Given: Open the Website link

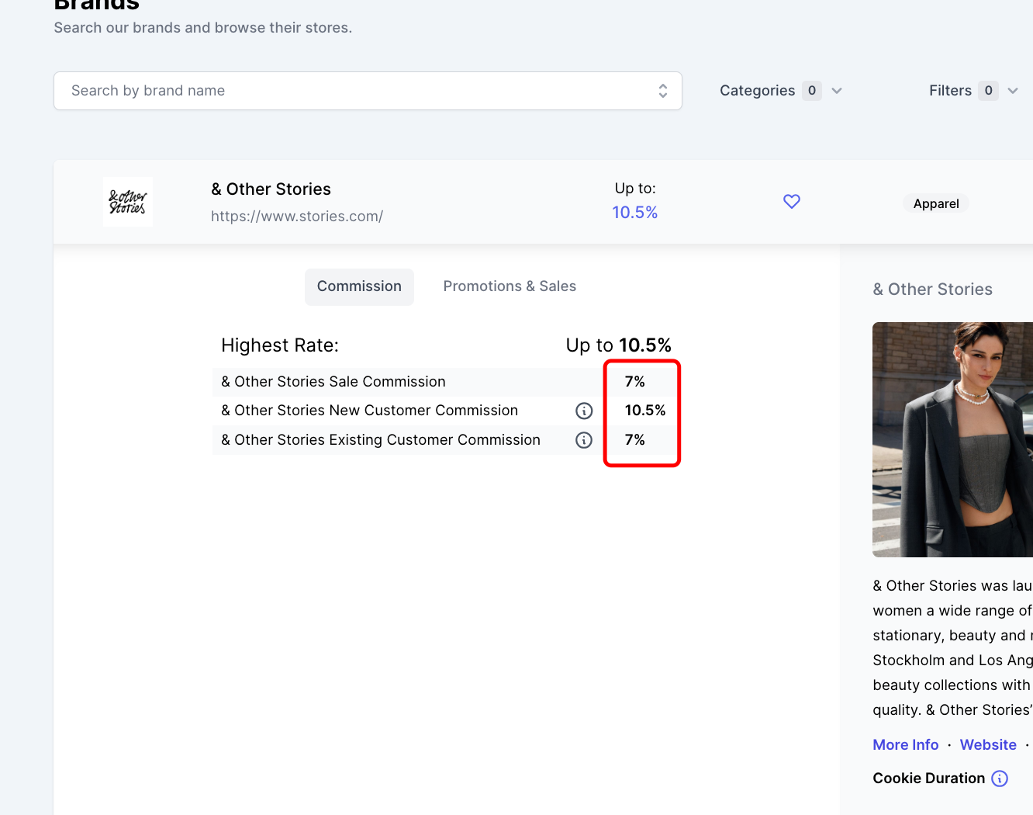Looking at the screenshot, I should coord(988,744).
